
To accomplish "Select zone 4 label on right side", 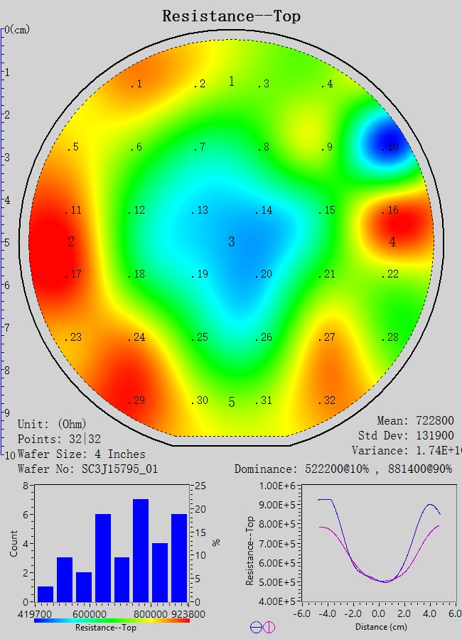I will point(392,242).
